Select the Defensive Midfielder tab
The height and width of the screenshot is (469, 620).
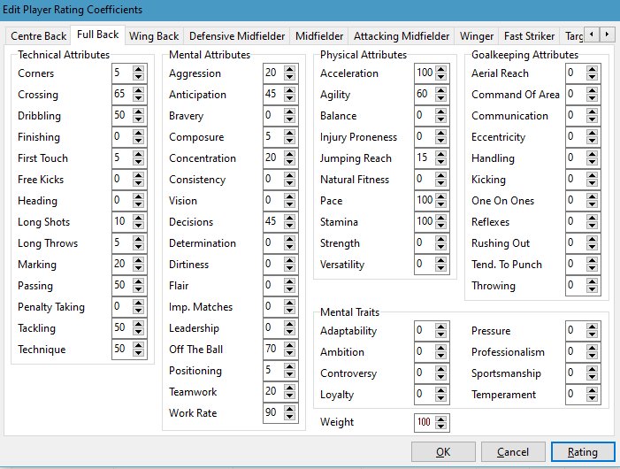237,36
